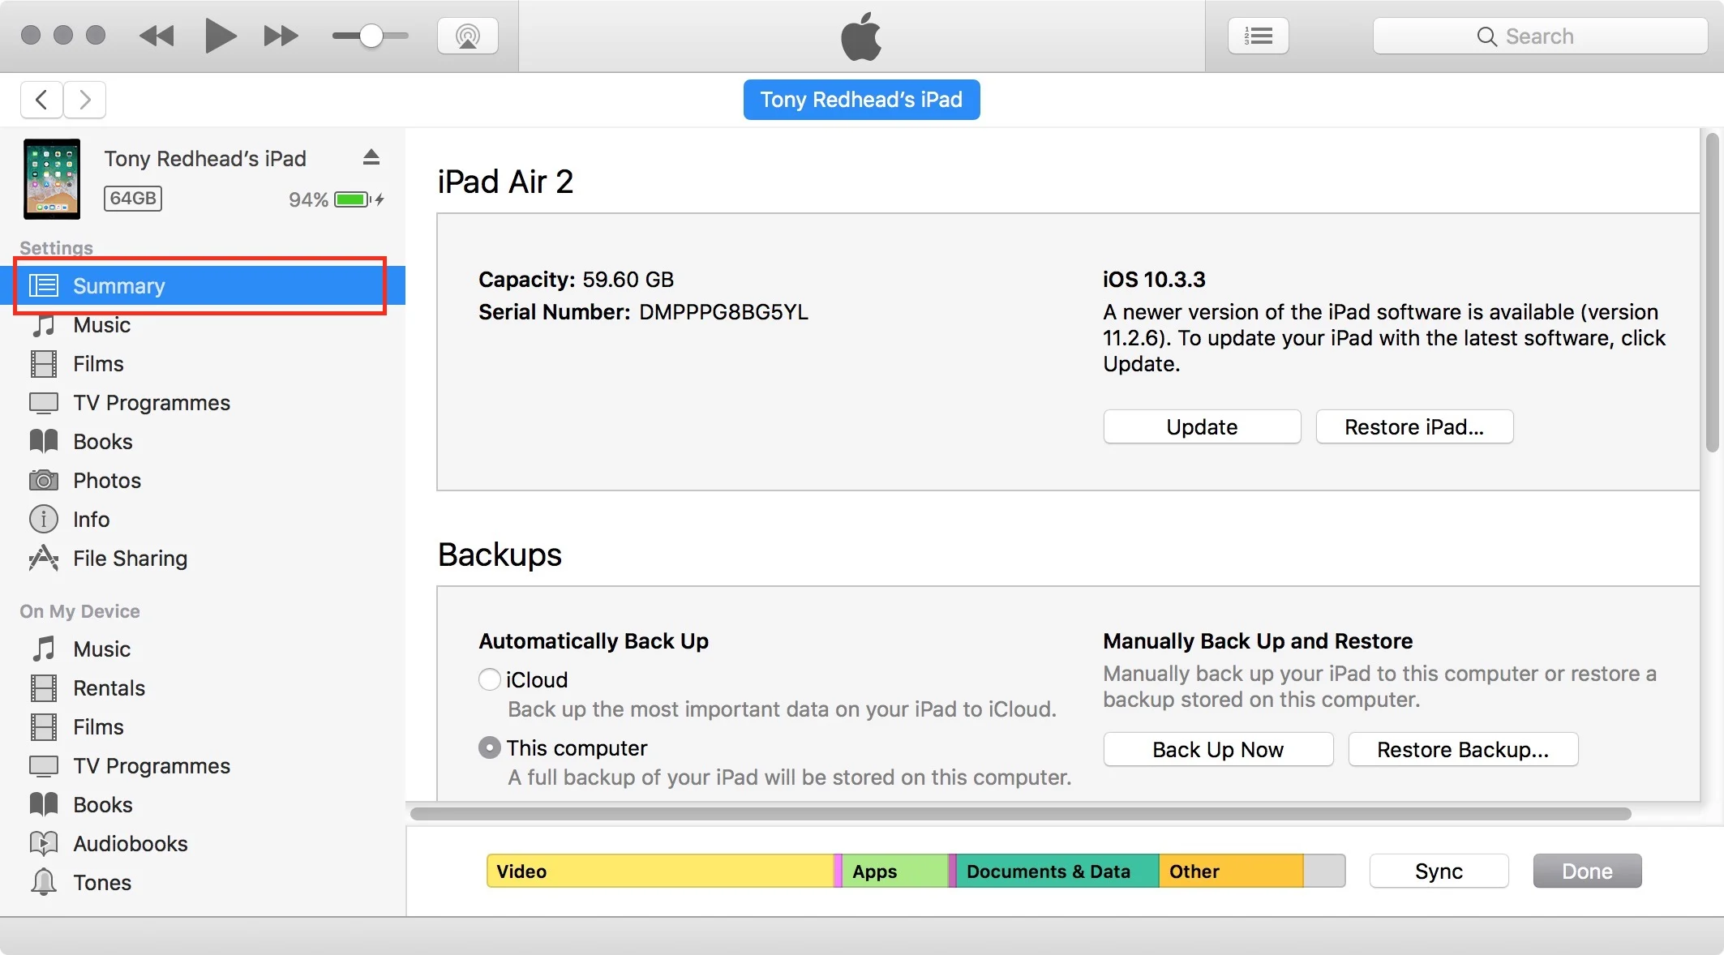Click the Apple logo in the display

tap(861, 36)
